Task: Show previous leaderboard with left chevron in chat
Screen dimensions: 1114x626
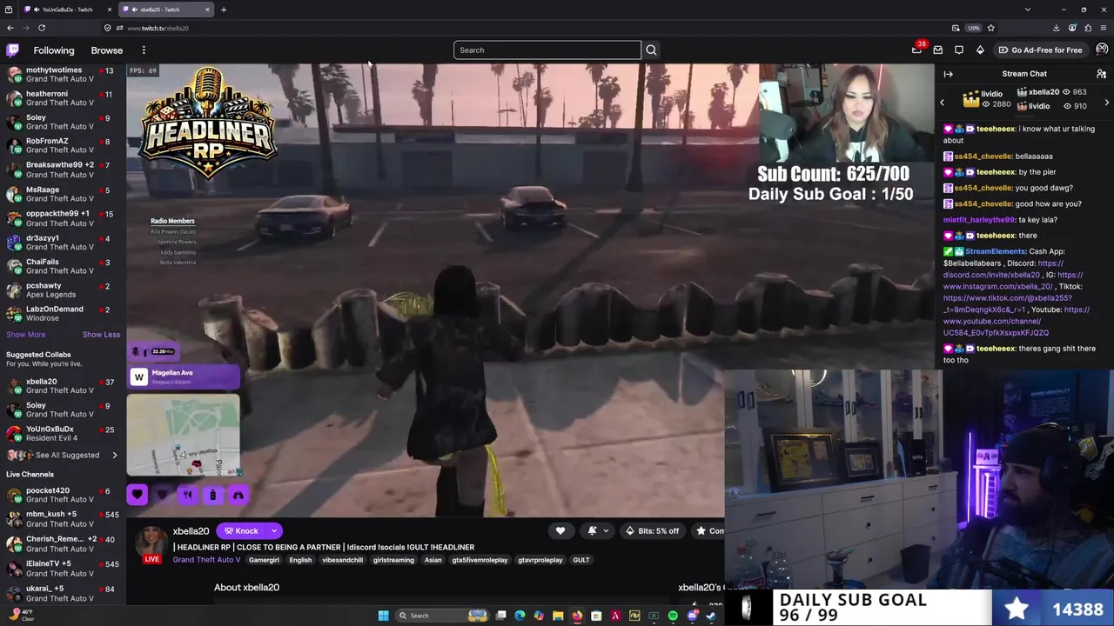Action: coord(942,103)
